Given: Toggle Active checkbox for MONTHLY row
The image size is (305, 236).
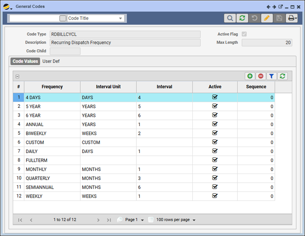Looking at the screenshot, I should pyautogui.click(x=215, y=169).
